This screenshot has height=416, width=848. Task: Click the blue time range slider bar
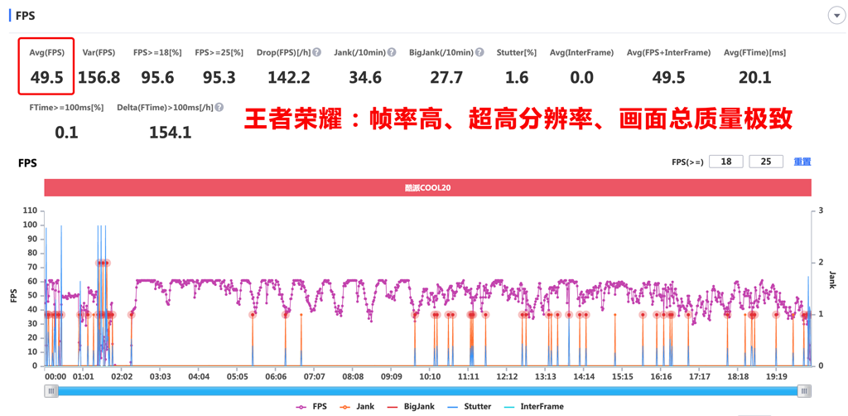pos(428,391)
